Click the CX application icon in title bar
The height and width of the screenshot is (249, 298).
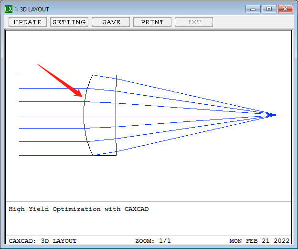[9, 9]
